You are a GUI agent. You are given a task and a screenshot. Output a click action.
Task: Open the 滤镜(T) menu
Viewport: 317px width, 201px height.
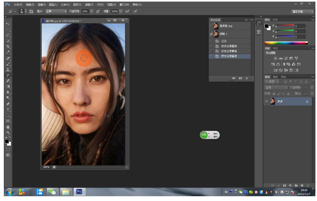coord(89,4)
